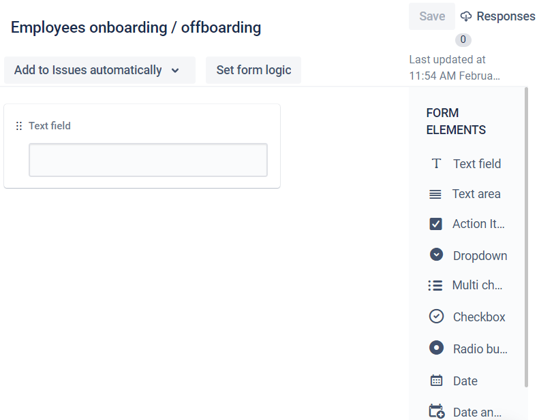This screenshot has height=420, width=539.
Task: Click into the Text field input box
Action: [148, 160]
